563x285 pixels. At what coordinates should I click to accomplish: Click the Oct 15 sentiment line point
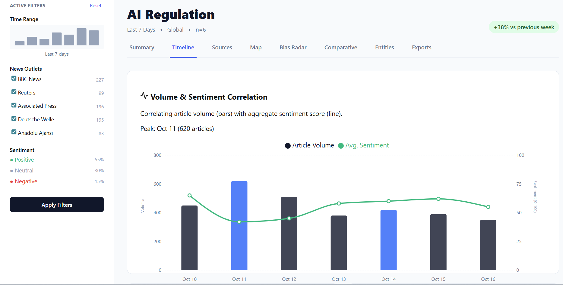[x=438, y=199]
